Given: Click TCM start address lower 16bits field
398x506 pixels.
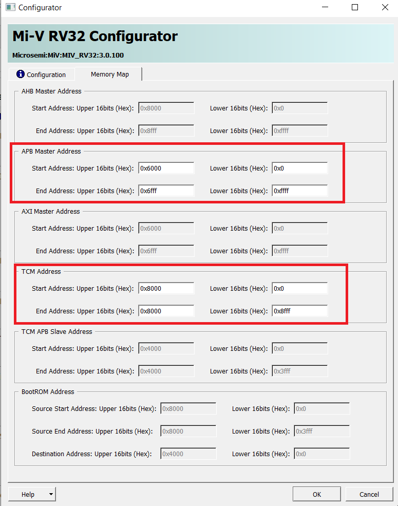Looking at the screenshot, I should click(299, 289).
